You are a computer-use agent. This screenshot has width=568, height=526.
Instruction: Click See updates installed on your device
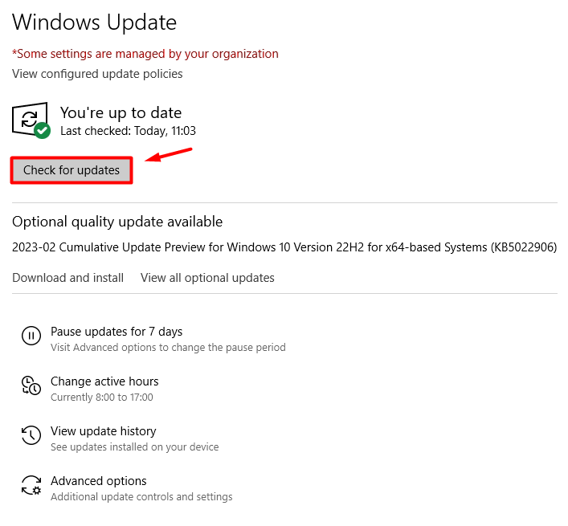click(134, 447)
